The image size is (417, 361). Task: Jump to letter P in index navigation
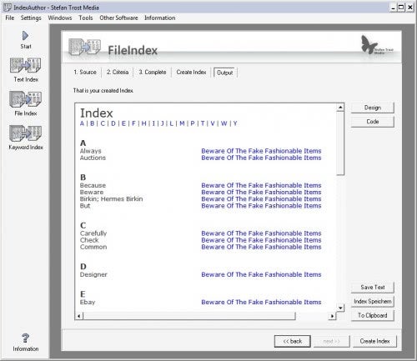193,123
